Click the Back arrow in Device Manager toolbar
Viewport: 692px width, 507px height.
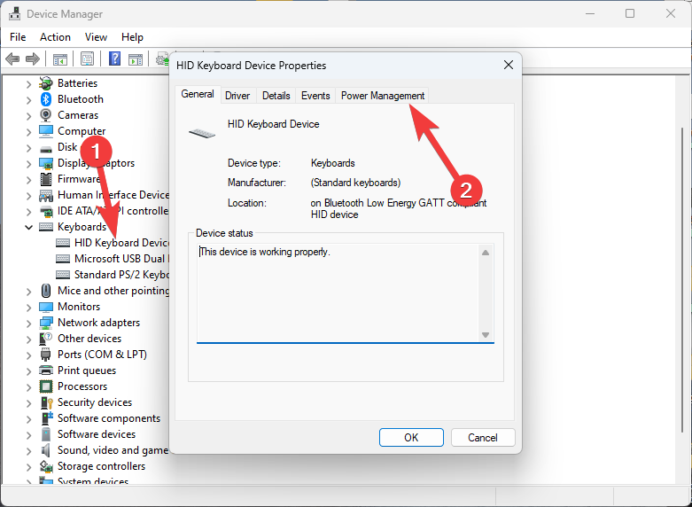pyautogui.click(x=12, y=58)
